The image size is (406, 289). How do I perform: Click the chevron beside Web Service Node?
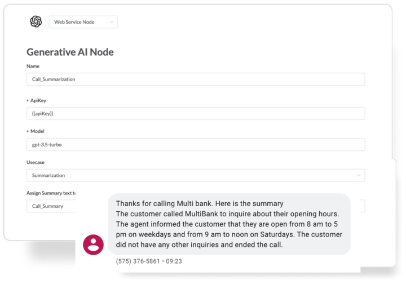click(112, 22)
